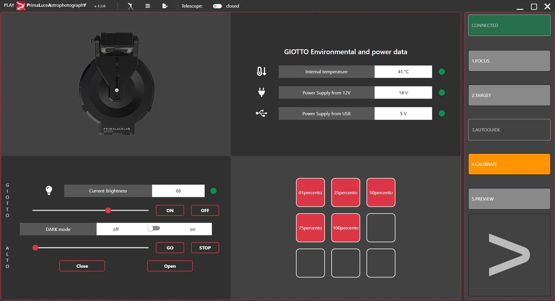Click green status dot beside 12V power supply

pyautogui.click(x=442, y=93)
